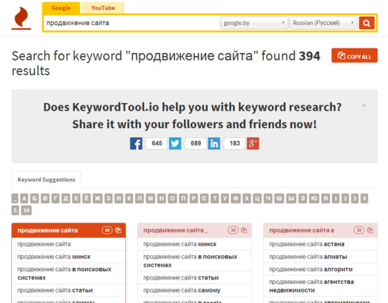Open the Russian language dropdown
This screenshot has height=303, width=388.
click(x=324, y=23)
